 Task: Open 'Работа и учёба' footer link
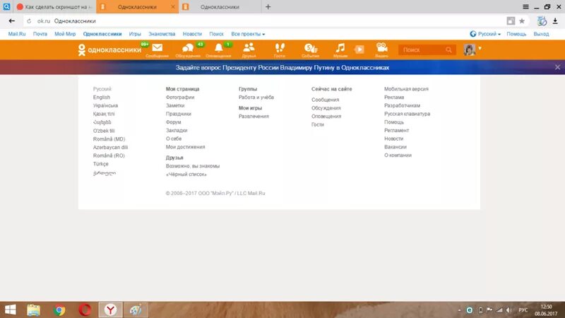(256, 98)
